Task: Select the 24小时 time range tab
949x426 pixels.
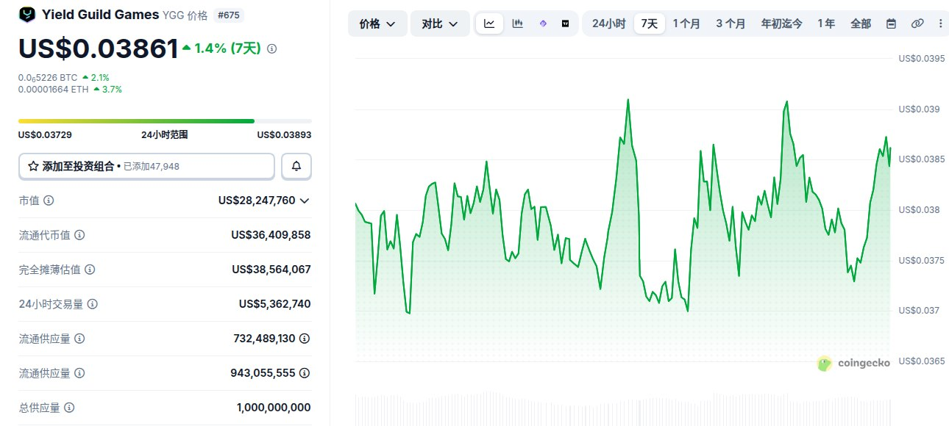Action: (609, 24)
